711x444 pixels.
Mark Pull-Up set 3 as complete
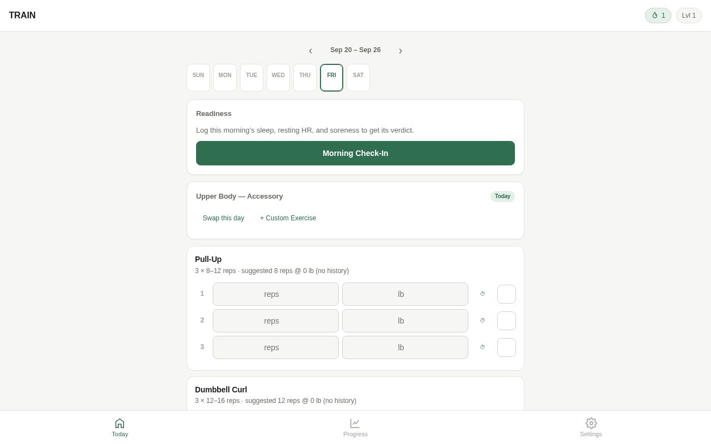coord(507,347)
